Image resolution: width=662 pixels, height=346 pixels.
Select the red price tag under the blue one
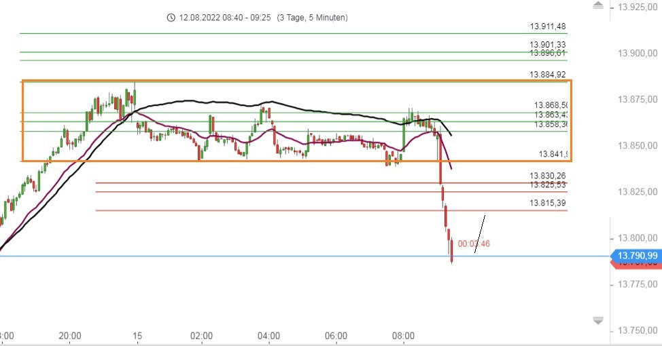click(638, 265)
